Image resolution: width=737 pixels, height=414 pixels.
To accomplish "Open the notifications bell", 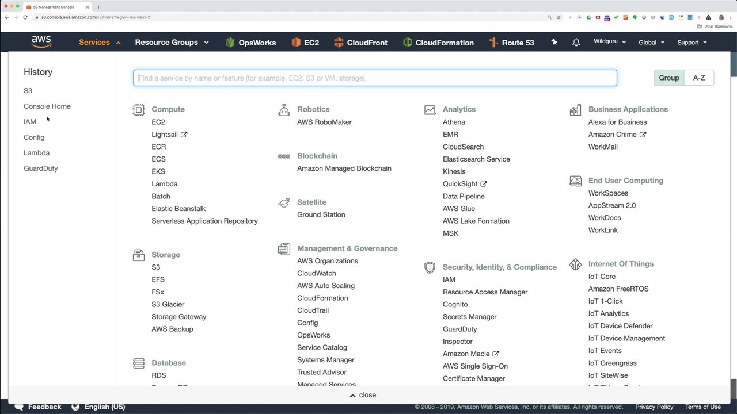I will pos(576,43).
